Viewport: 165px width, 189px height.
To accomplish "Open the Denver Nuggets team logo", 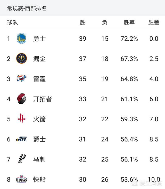I will [21, 59].
